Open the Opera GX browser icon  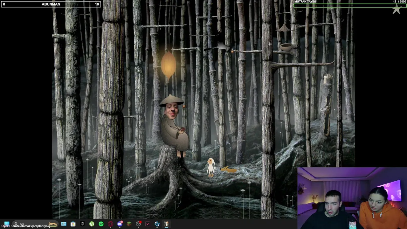click(110, 224)
